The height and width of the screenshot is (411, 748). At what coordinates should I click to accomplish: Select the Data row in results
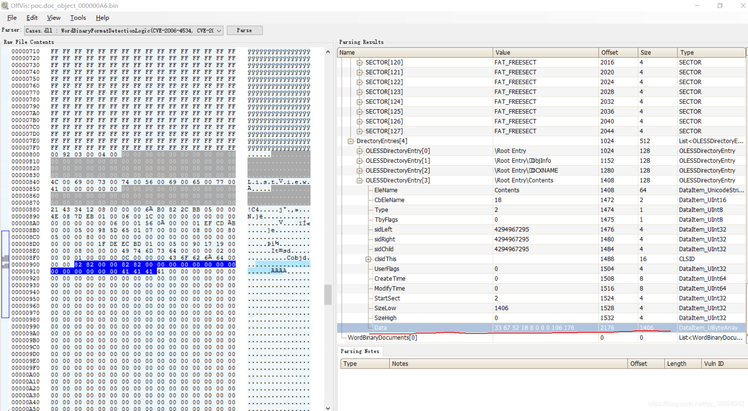click(x=541, y=328)
